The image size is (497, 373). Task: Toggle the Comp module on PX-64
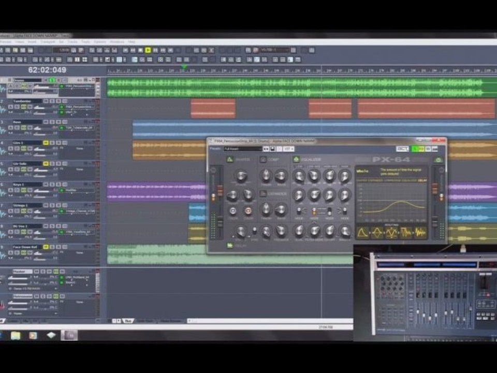click(x=263, y=160)
